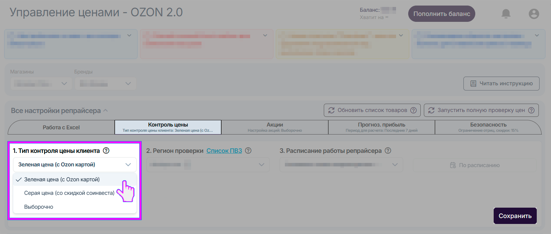
Task: Click the Сохранить button
Action: tap(515, 216)
